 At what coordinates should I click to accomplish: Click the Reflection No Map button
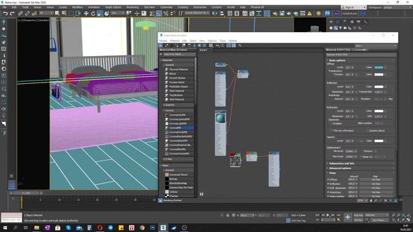[x=376, y=184]
